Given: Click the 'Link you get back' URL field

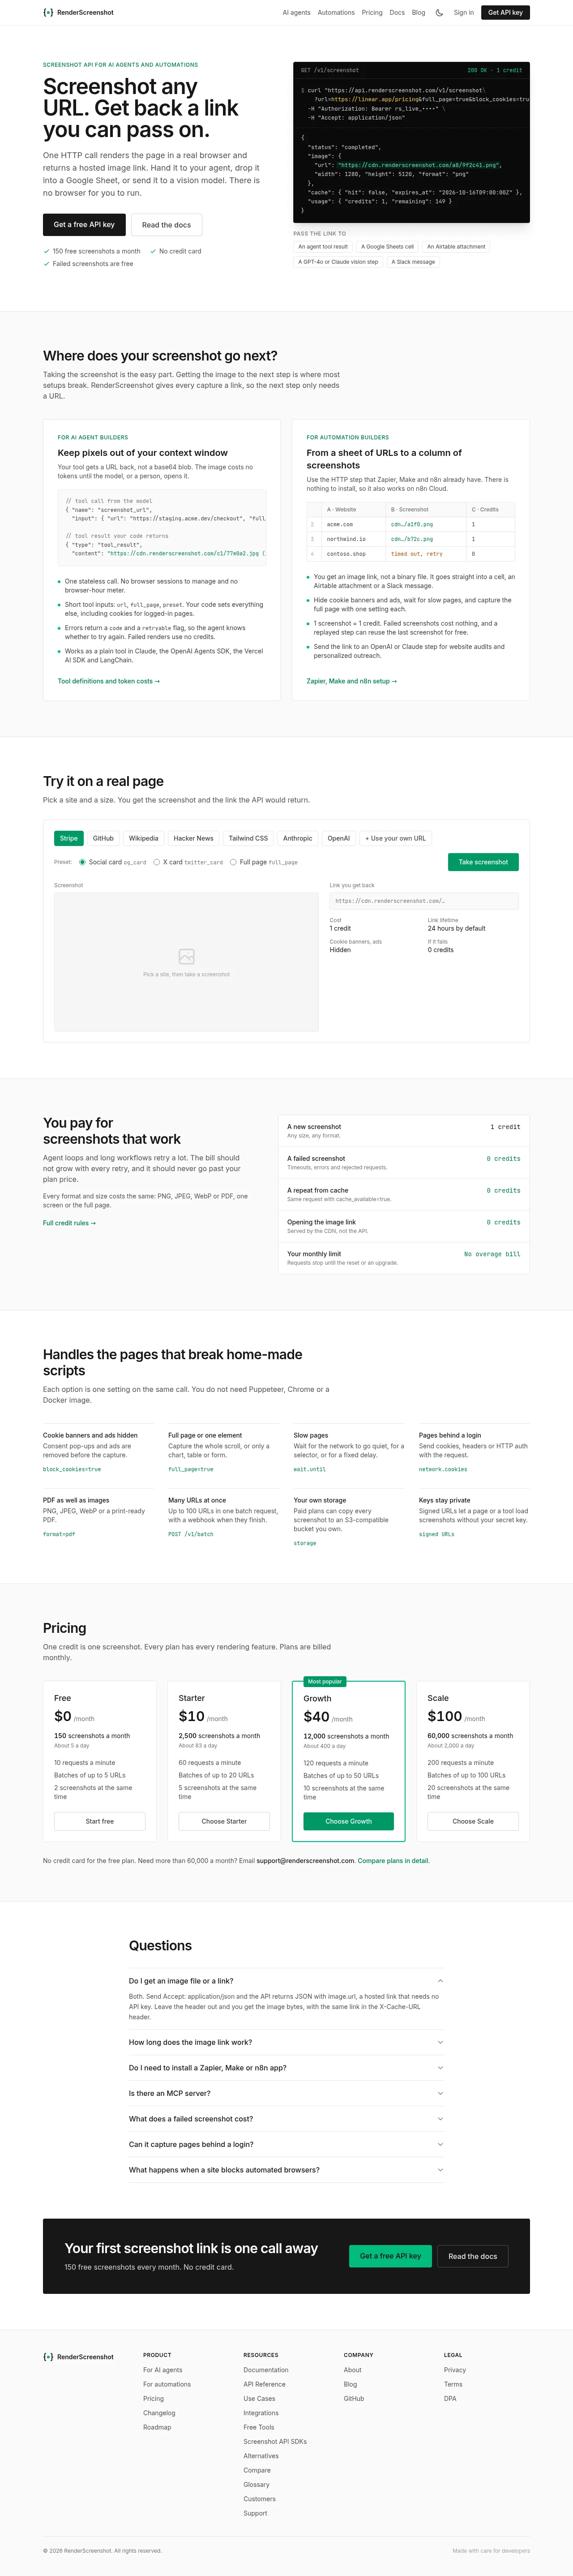Looking at the screenshot, I should coord(424,901).
